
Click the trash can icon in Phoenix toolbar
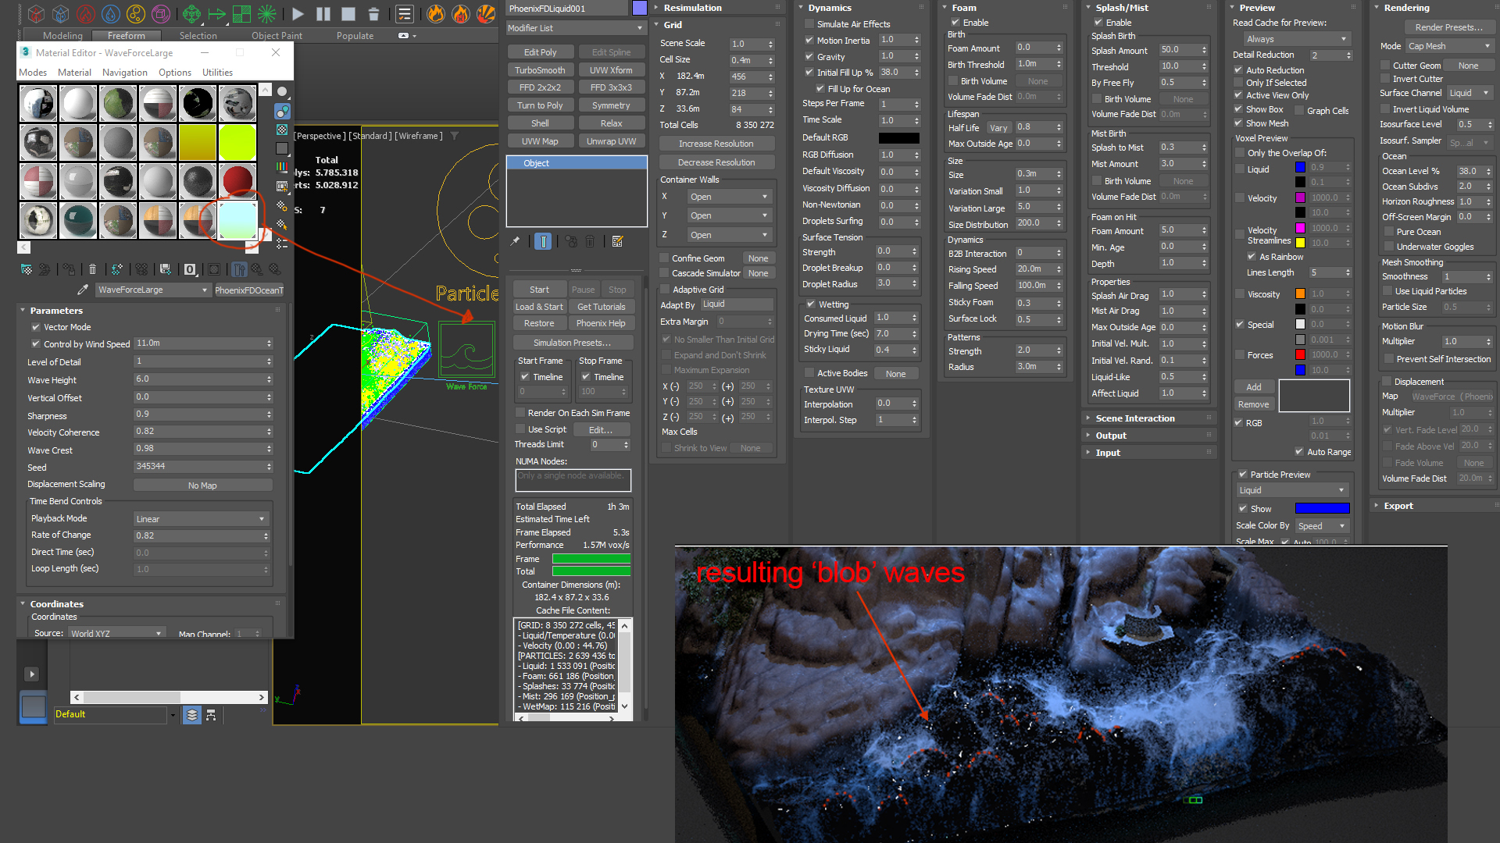tap(373, 13)
